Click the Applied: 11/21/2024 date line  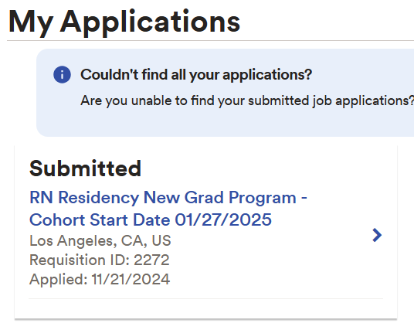(x=100, y=279)
